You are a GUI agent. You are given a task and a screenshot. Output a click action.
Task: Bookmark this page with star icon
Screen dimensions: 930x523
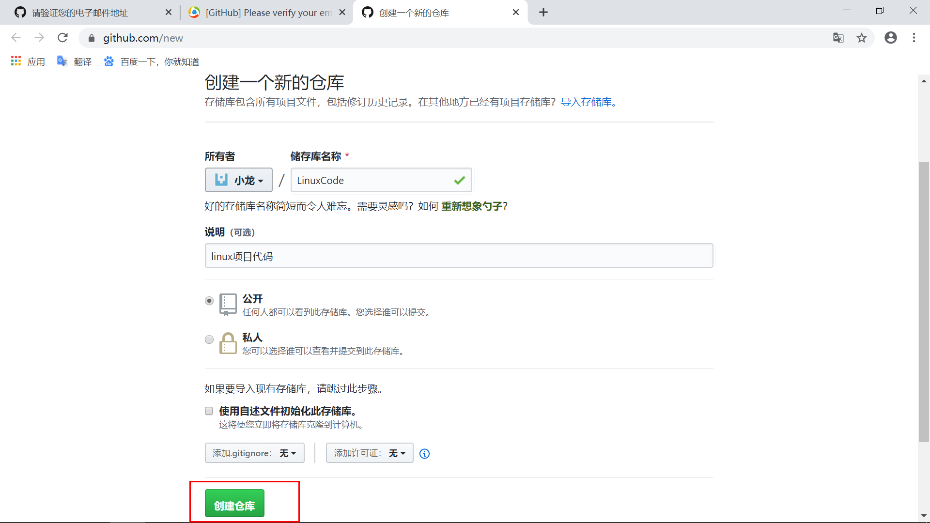coord(862,38)
